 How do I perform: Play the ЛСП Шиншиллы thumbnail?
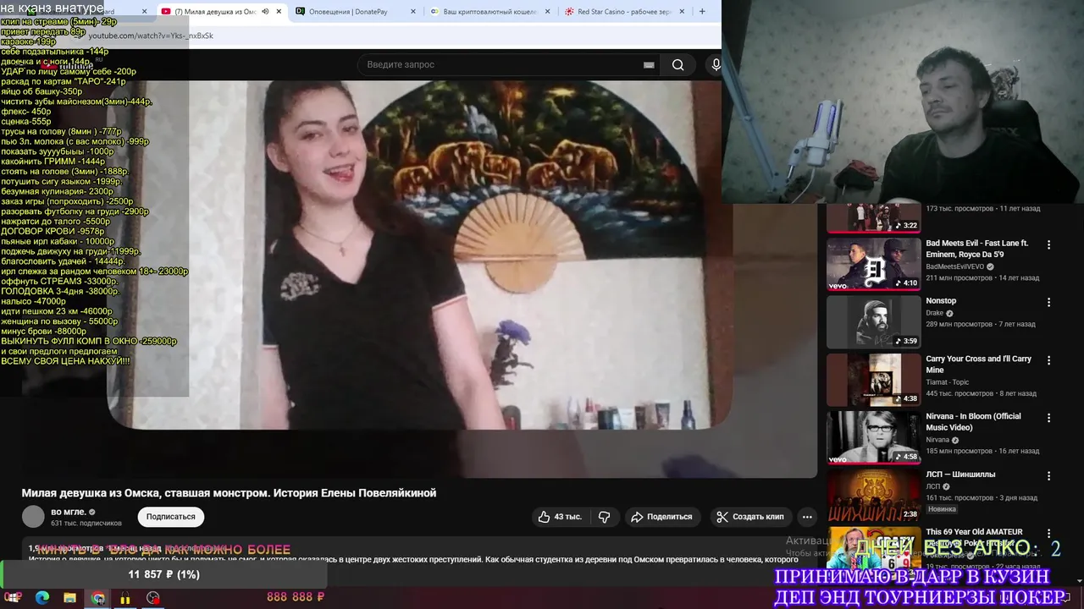873,495
